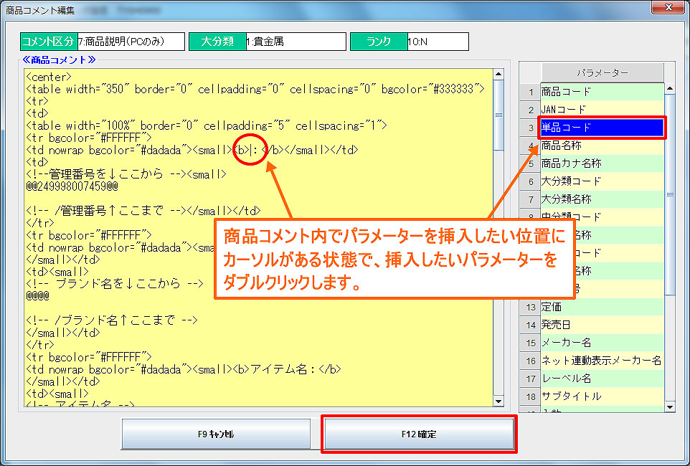
Task: Select JANコード parameter row
Action: tap(602, 110)
